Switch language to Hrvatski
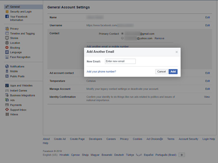Image resolution: width=218 pixels, height=163 pixels. pyautogui.click(x=64, y=155)
